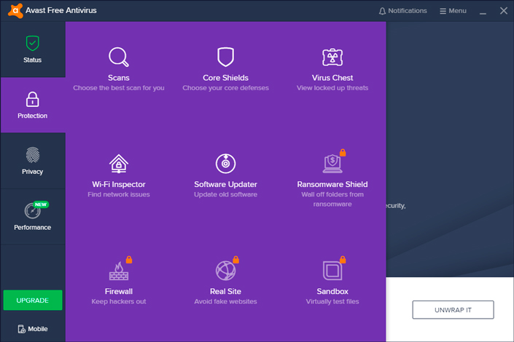514x342 pixels.
Task: Open the Mobile section label
Action: click(38, 329)
